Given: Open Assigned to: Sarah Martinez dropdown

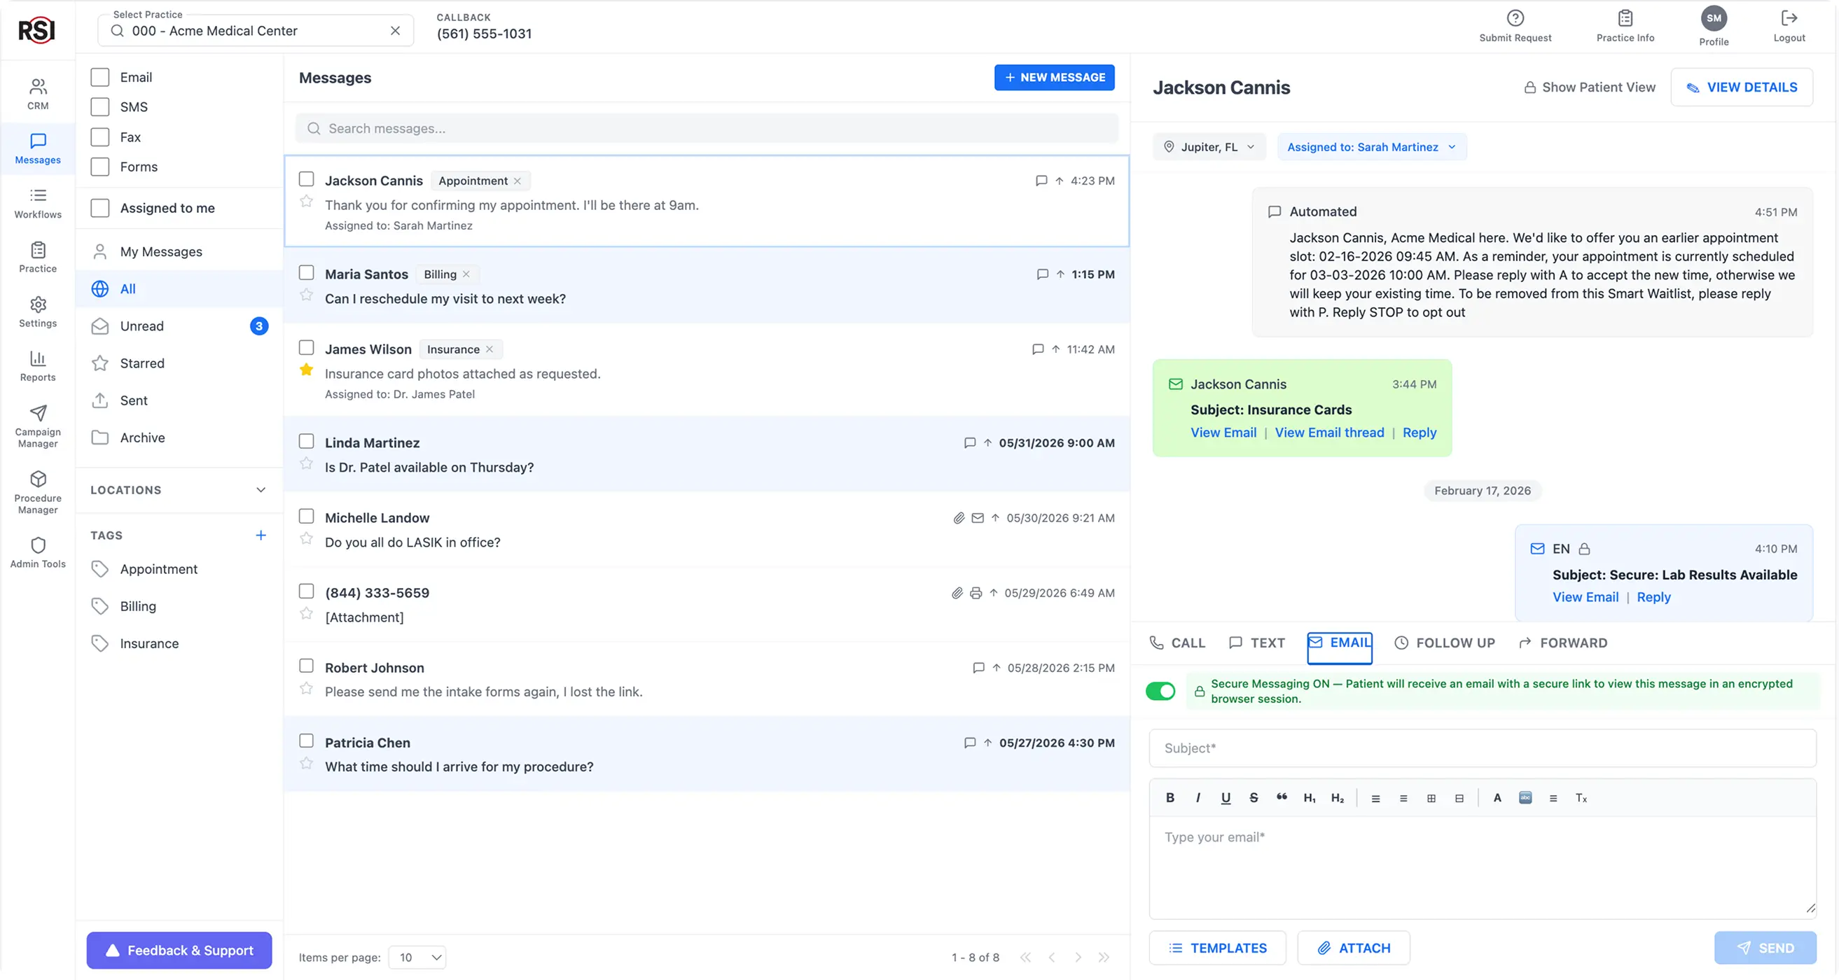Looking at the screenshot, I should coord(1371,147).
